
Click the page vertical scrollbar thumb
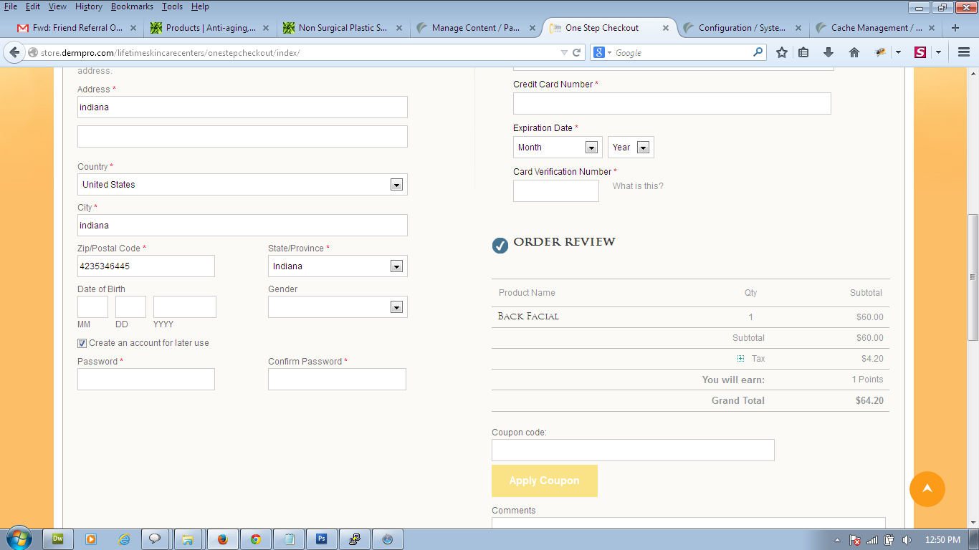coord(973,277)
